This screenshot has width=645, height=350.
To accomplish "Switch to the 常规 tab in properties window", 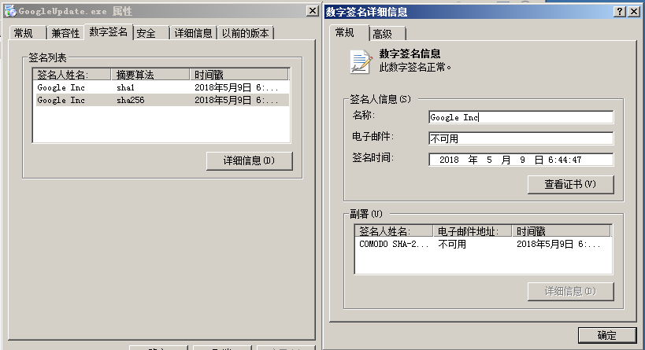I will tap(27, 33).
